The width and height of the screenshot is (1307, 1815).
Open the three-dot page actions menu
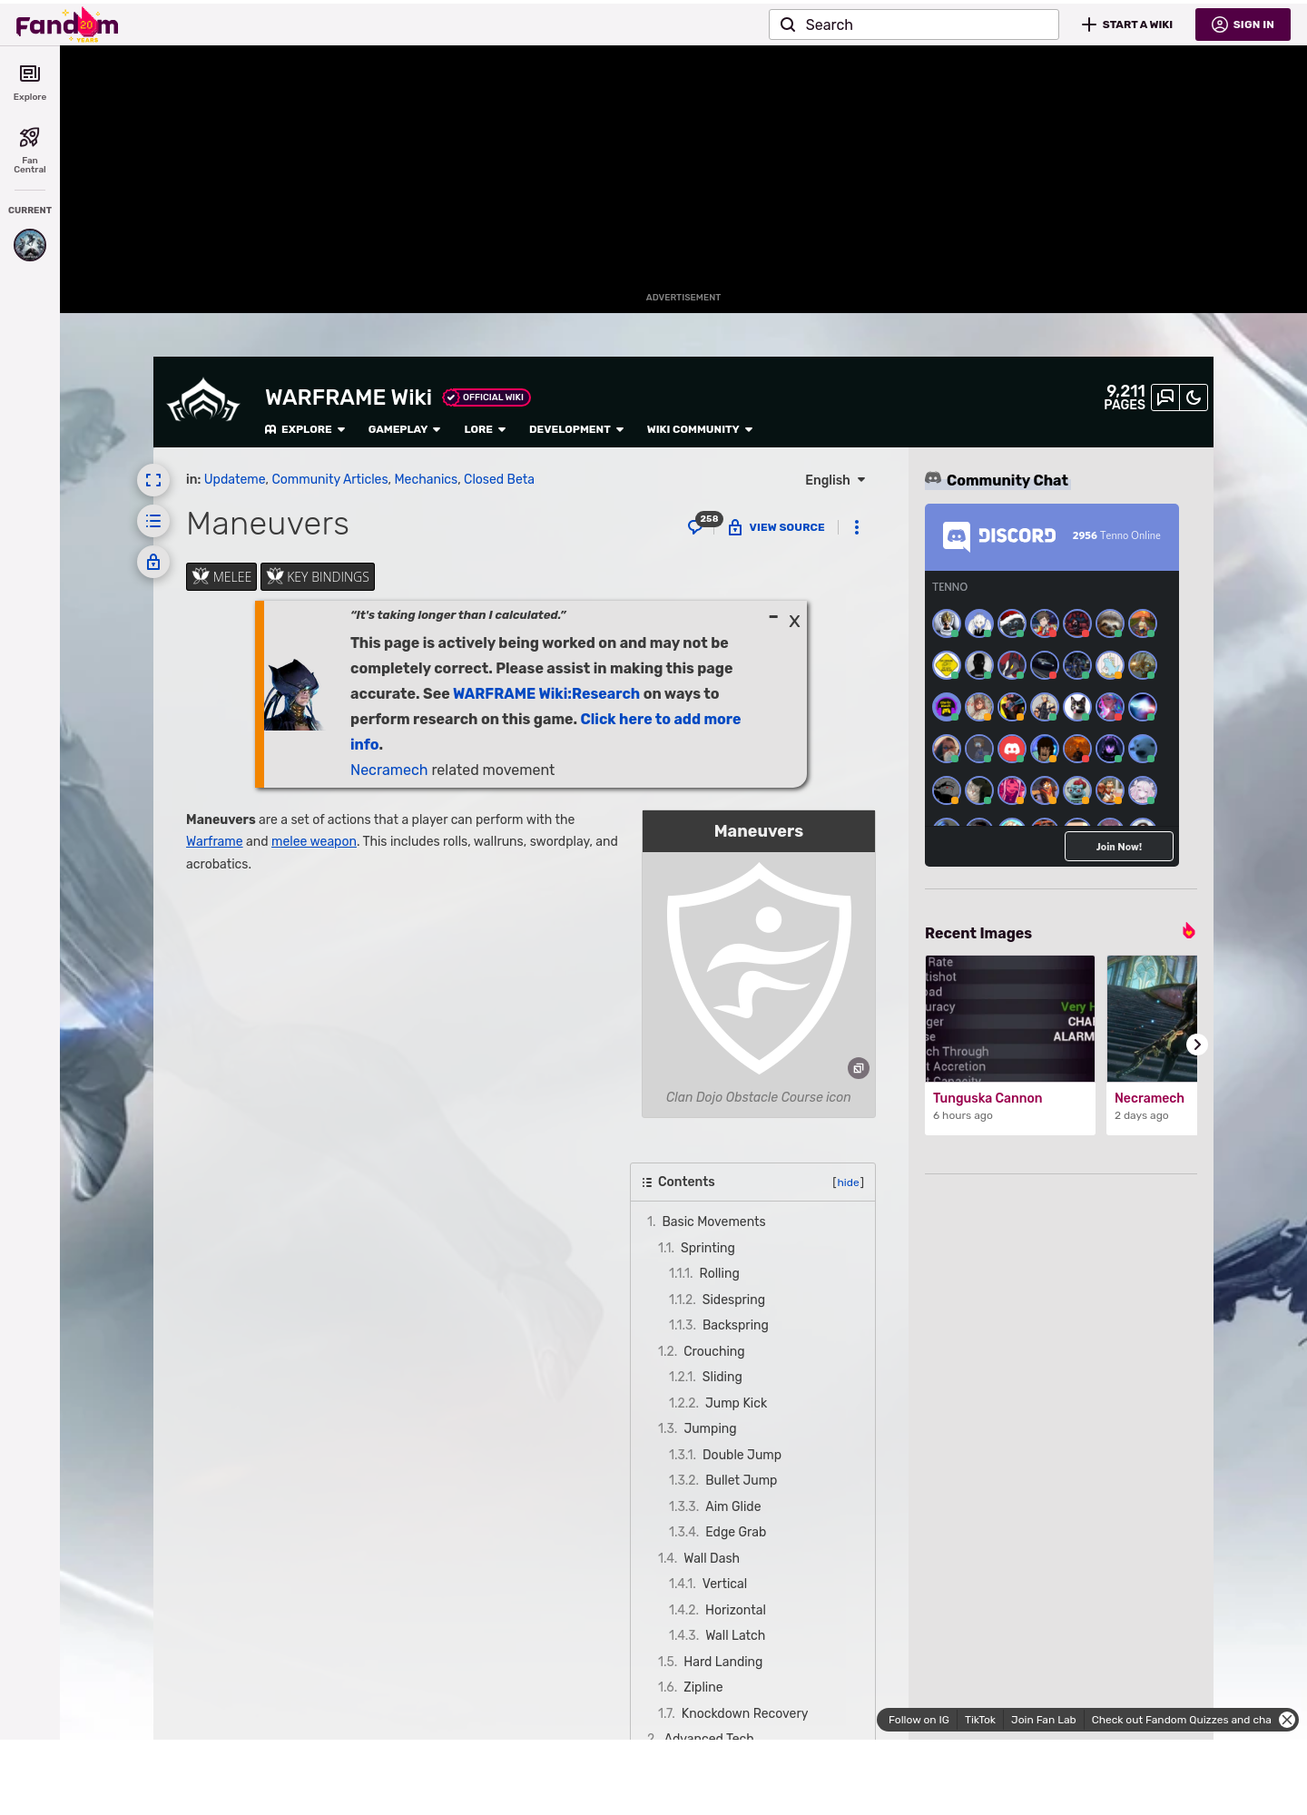857,527
